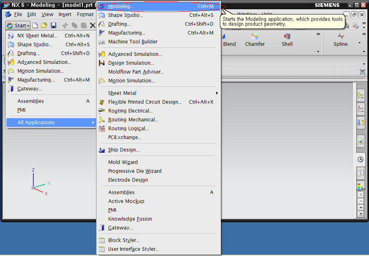Click the Paste toolbar icon
The image size is (369, 256).
point(84,25)
